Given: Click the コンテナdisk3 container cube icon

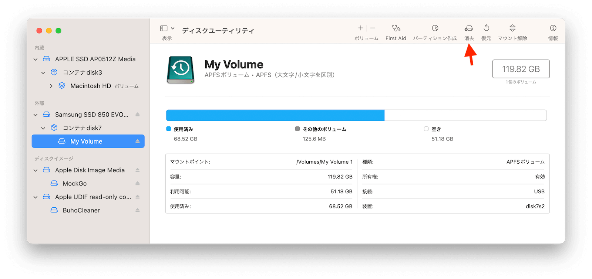Looking at the screenshot, I should (54, 72).
